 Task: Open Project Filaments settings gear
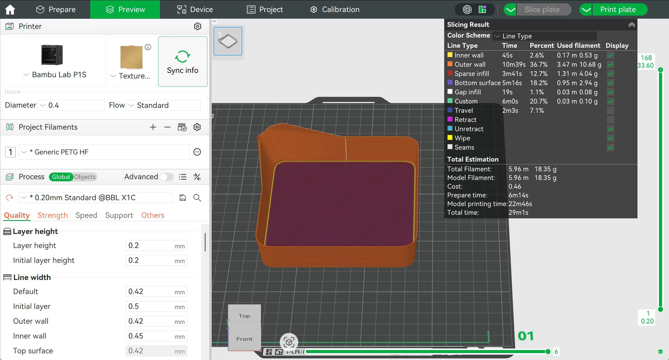[197, 127]
